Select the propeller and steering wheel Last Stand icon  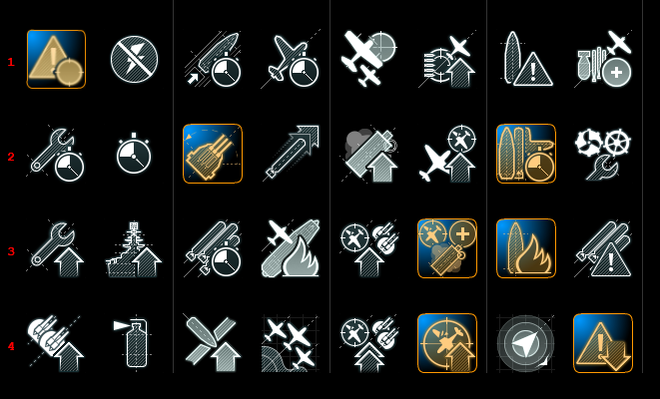tap(603, 155)
